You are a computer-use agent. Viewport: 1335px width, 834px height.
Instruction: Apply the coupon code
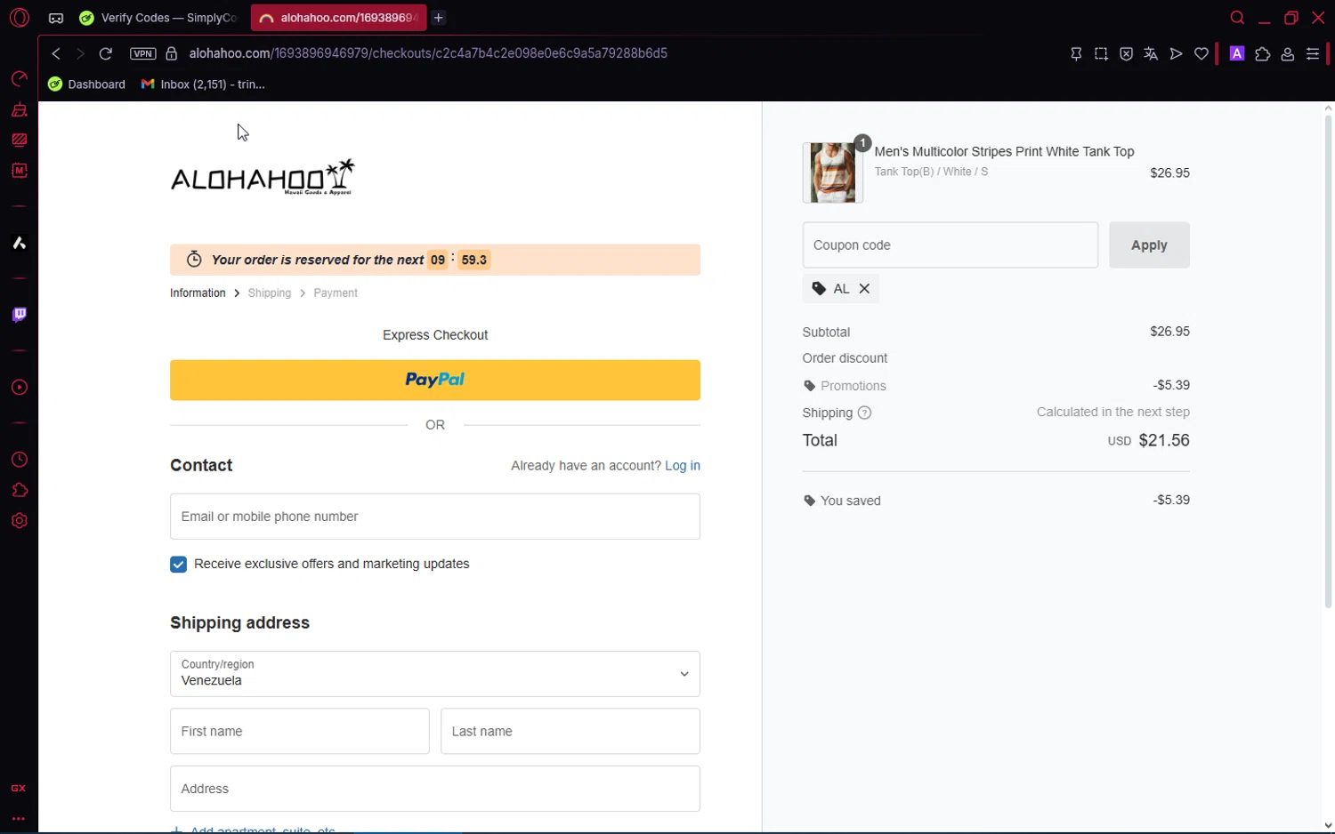click(1149, 245)
